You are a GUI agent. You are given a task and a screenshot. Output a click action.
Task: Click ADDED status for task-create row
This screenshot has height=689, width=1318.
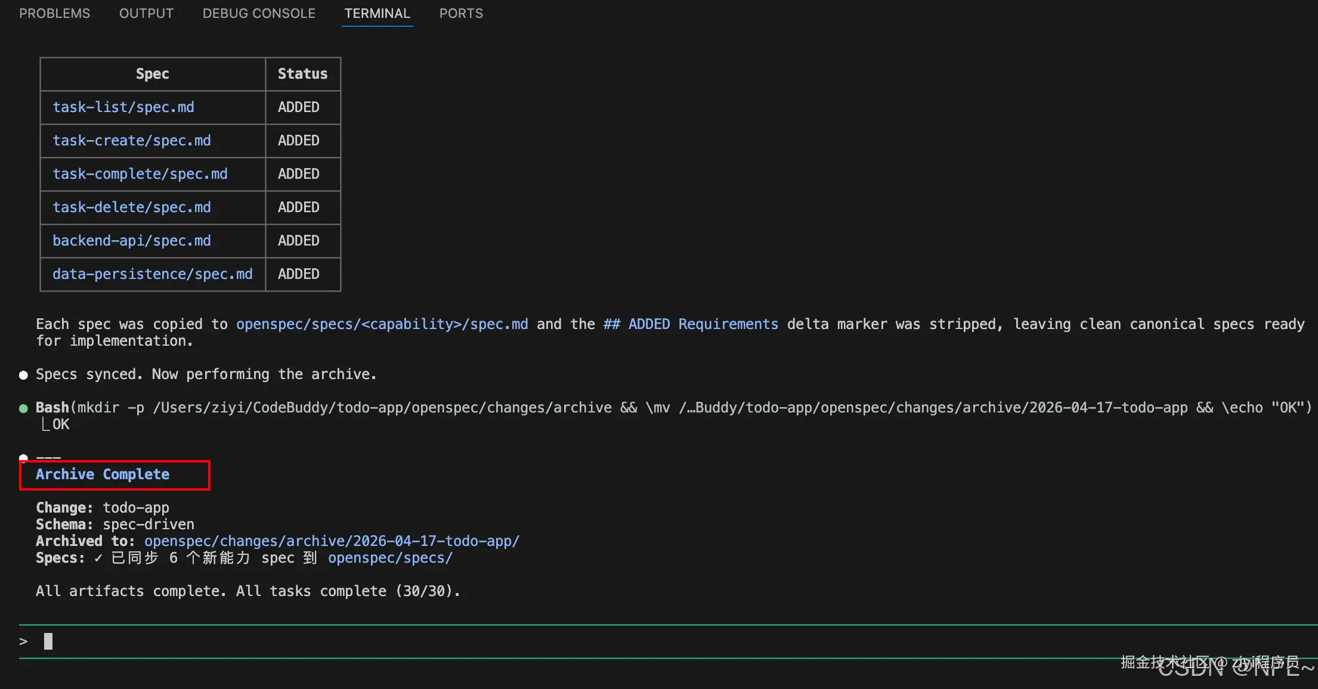tap(299, 141)
